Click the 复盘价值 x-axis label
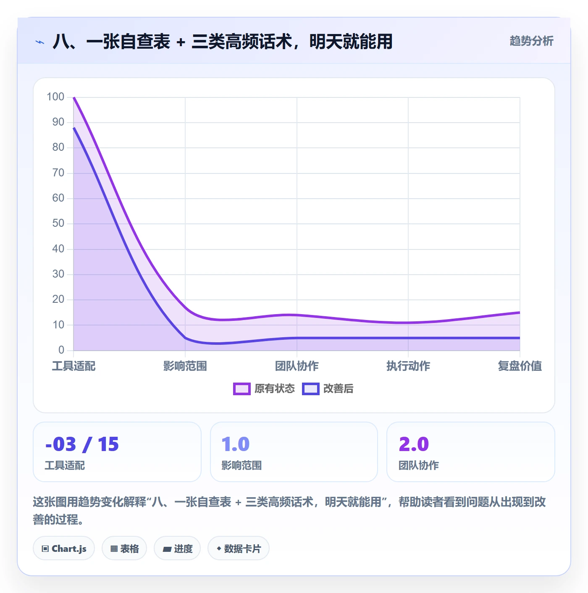588x593 pixels. 520,366
